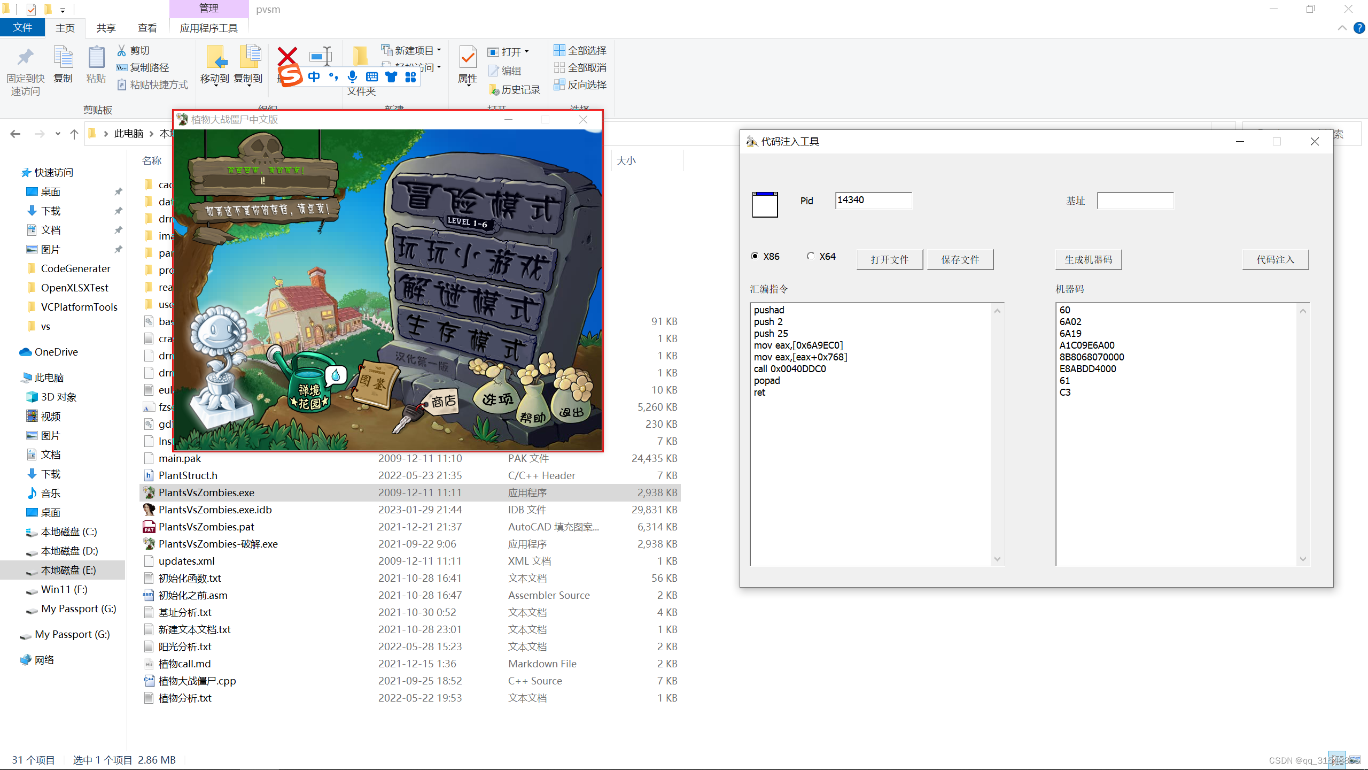Click the Sogou input method S logo
The height and width of the screenshot is (770, 1368).
(x=290, y=76)
